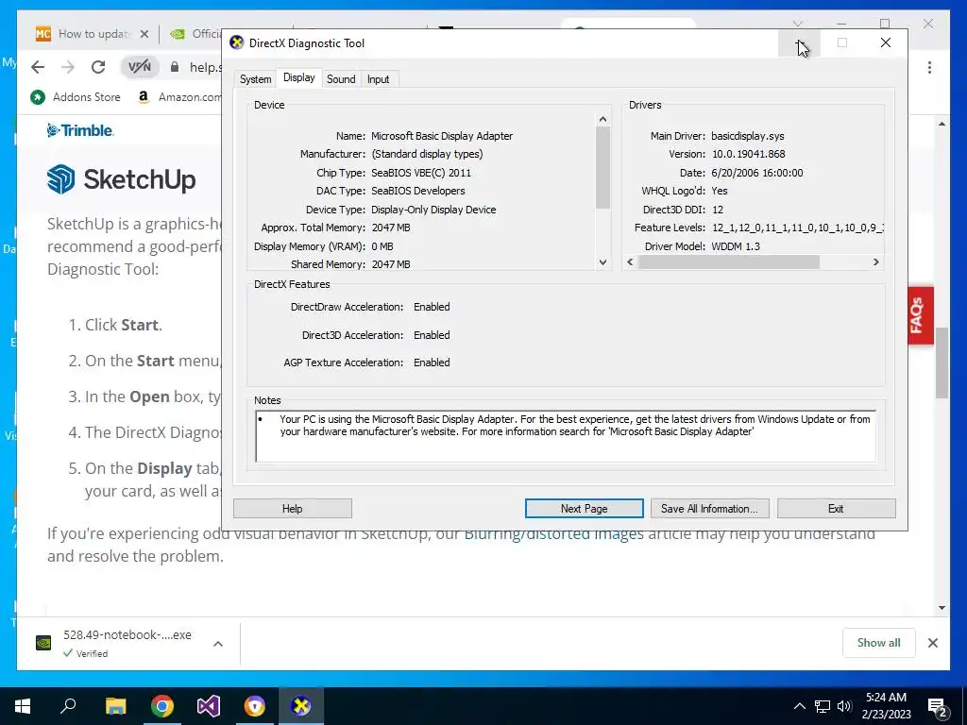Click the Amazon bookmark favicon

144,97
